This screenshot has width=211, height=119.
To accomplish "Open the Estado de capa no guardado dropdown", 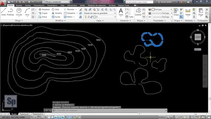I will (100, 13).
